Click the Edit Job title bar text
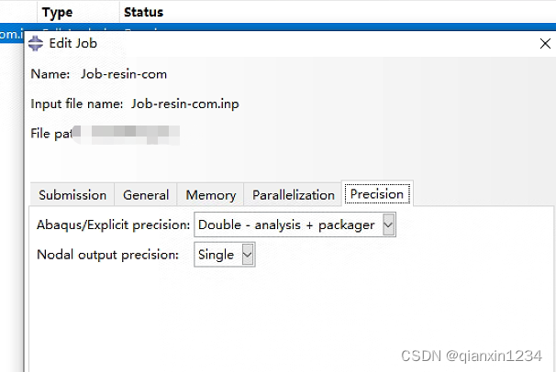Viewport: 556px width, 372px height. click(72, 43)
